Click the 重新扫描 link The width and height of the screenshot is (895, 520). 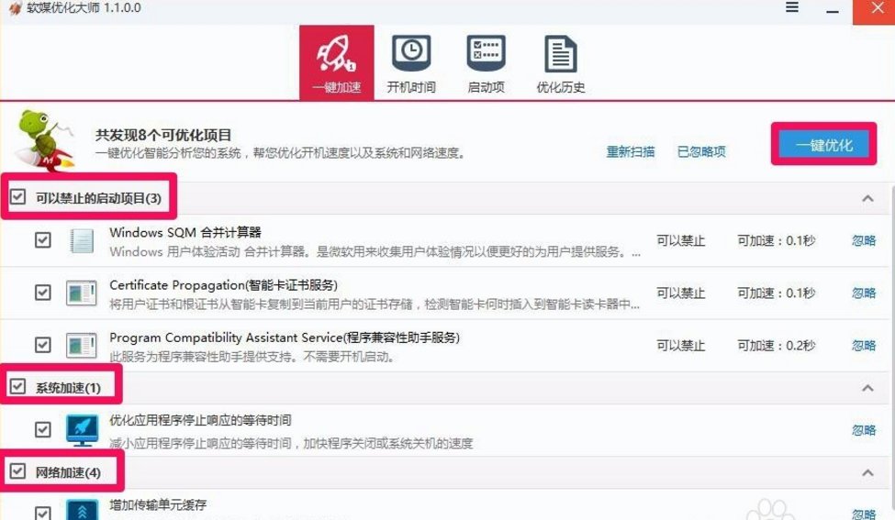click(630, 151)
